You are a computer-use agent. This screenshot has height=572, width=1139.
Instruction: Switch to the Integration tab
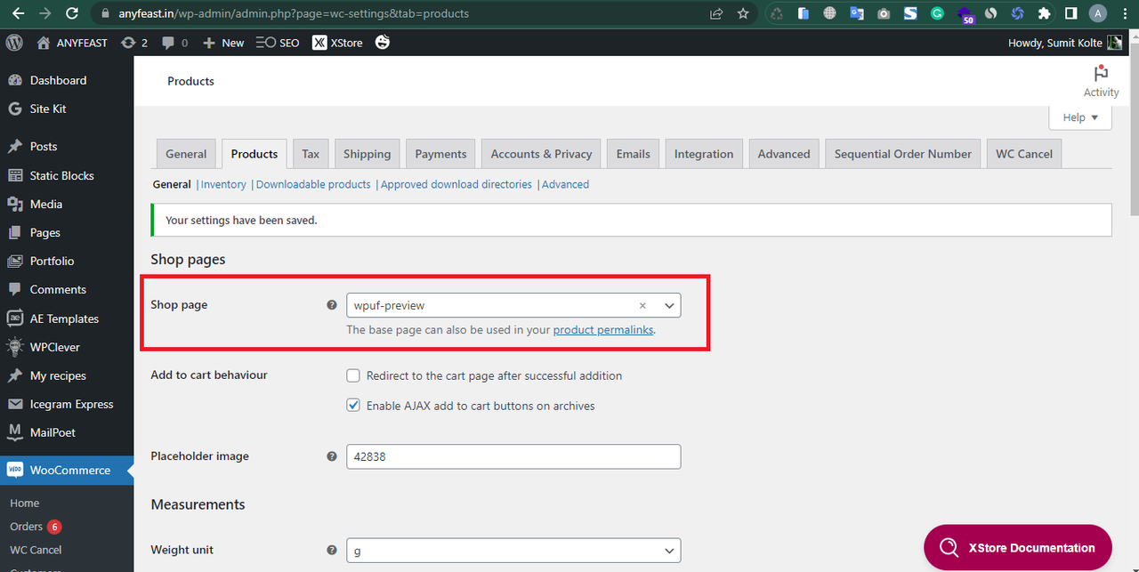(x=704, y=154)
